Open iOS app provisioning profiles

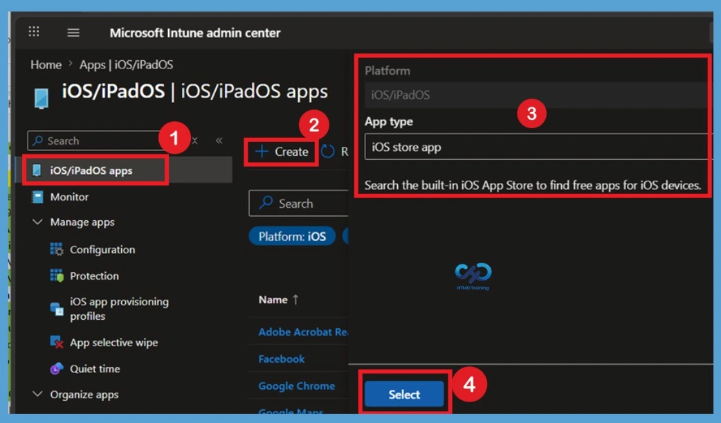pos(119,309)
